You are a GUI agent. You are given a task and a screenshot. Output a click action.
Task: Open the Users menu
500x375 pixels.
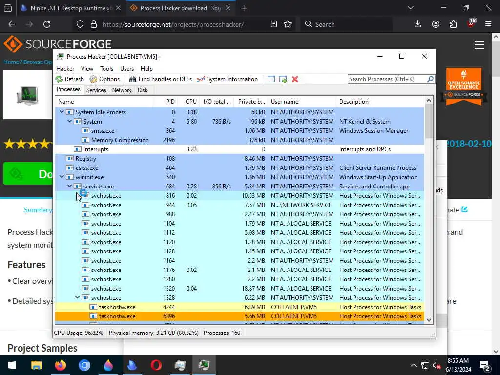(x=127, y=68)
